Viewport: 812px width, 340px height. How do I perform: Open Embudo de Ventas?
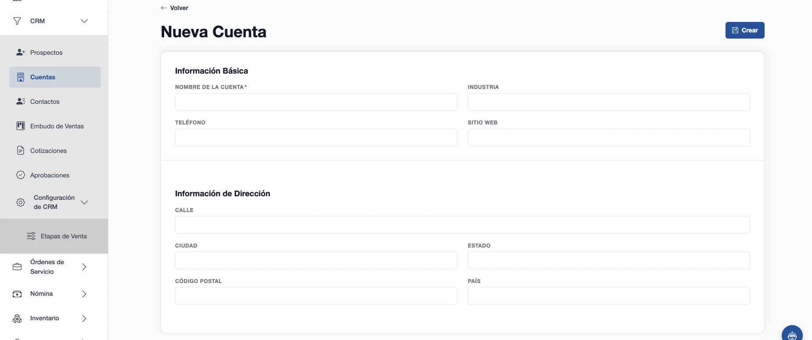[55, 126]
